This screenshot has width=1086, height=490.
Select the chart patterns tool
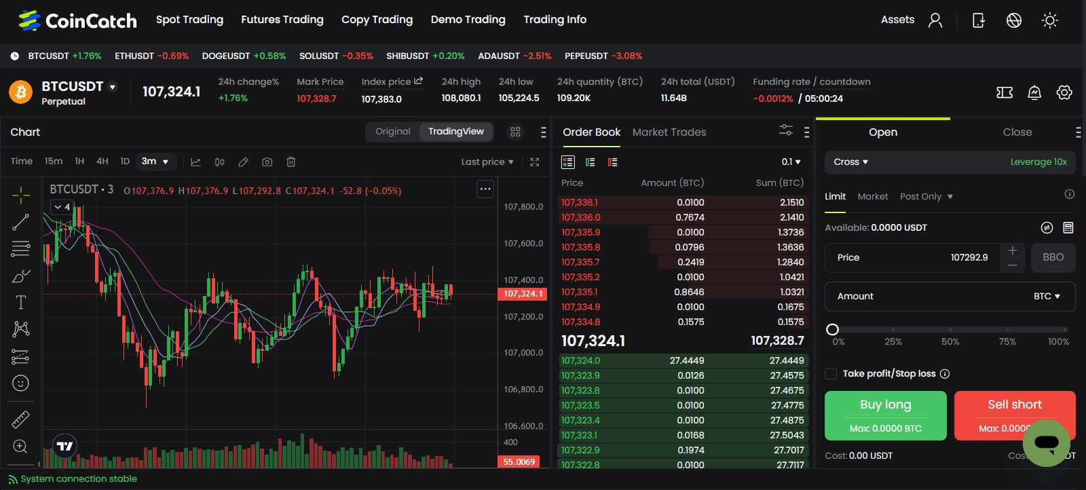click(21, 329)
